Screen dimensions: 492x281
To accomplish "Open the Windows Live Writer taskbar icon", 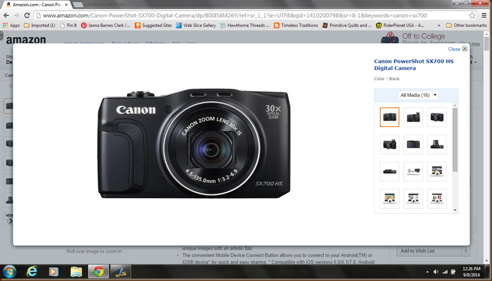I will point(121,272).
